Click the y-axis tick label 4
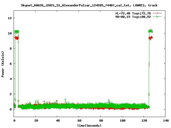This screenshot has width=171, height=128. [x=11, y=79]
